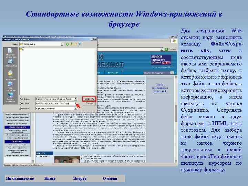Open the 'Завод минеральных удобрений' sidebar link
248x186 pixels.
(x=160, y=88)
